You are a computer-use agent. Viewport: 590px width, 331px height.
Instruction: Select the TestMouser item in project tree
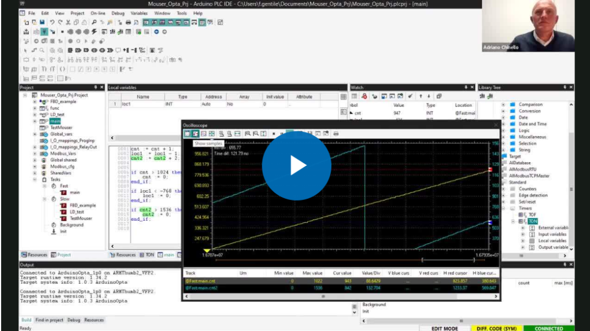[x=61, y=128]
